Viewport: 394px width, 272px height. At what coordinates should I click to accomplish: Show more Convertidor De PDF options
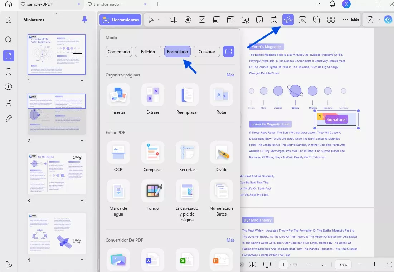(x=230, y=240)
